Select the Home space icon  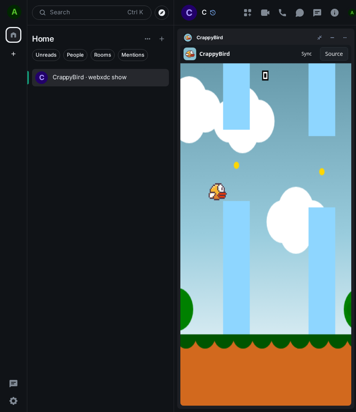point(13,35)
